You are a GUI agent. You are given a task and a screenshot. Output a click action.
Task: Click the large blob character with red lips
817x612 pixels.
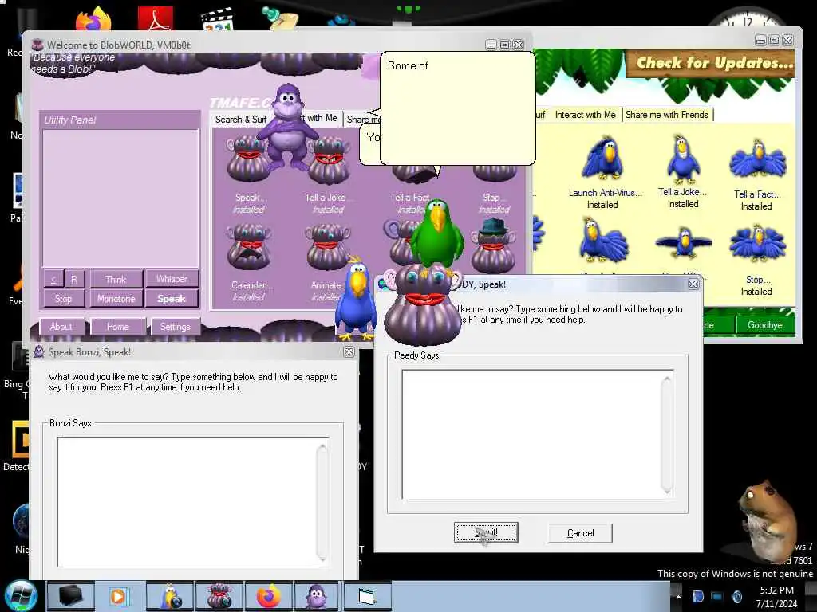[x=423, y=307]
